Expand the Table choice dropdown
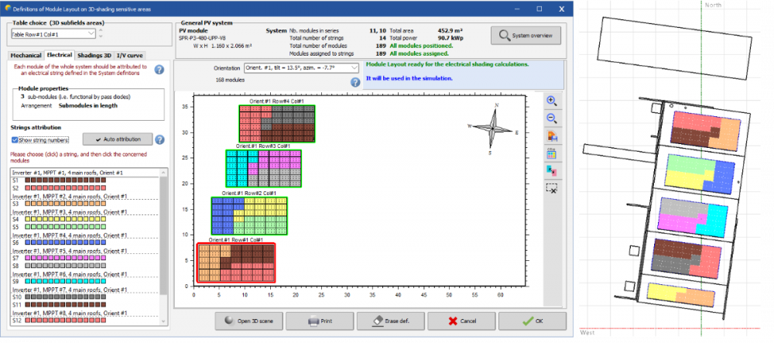Image resolution: width=774 pixels, height=343 pixels. pyautogui.click(x=92, y=35)
